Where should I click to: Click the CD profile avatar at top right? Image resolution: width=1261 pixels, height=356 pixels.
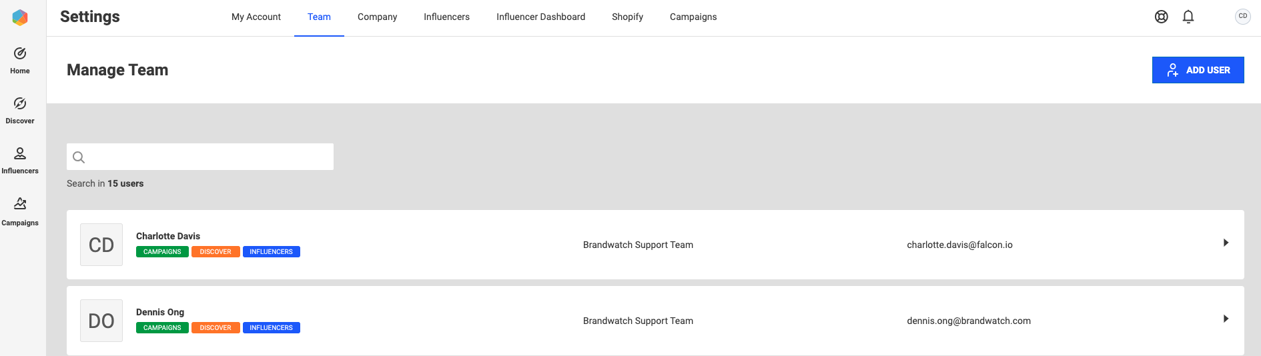[1243, 17]
